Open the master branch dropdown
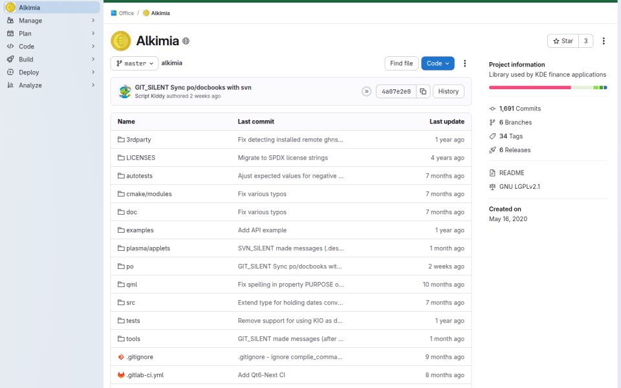Viewport: 621px width, 388px height. pyautogui.click(x=135, y=63)
